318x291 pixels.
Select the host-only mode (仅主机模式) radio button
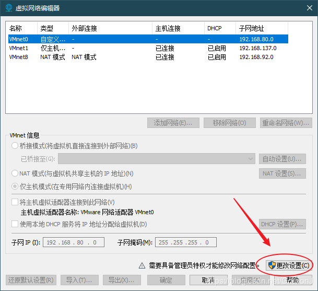pos(15,187)
